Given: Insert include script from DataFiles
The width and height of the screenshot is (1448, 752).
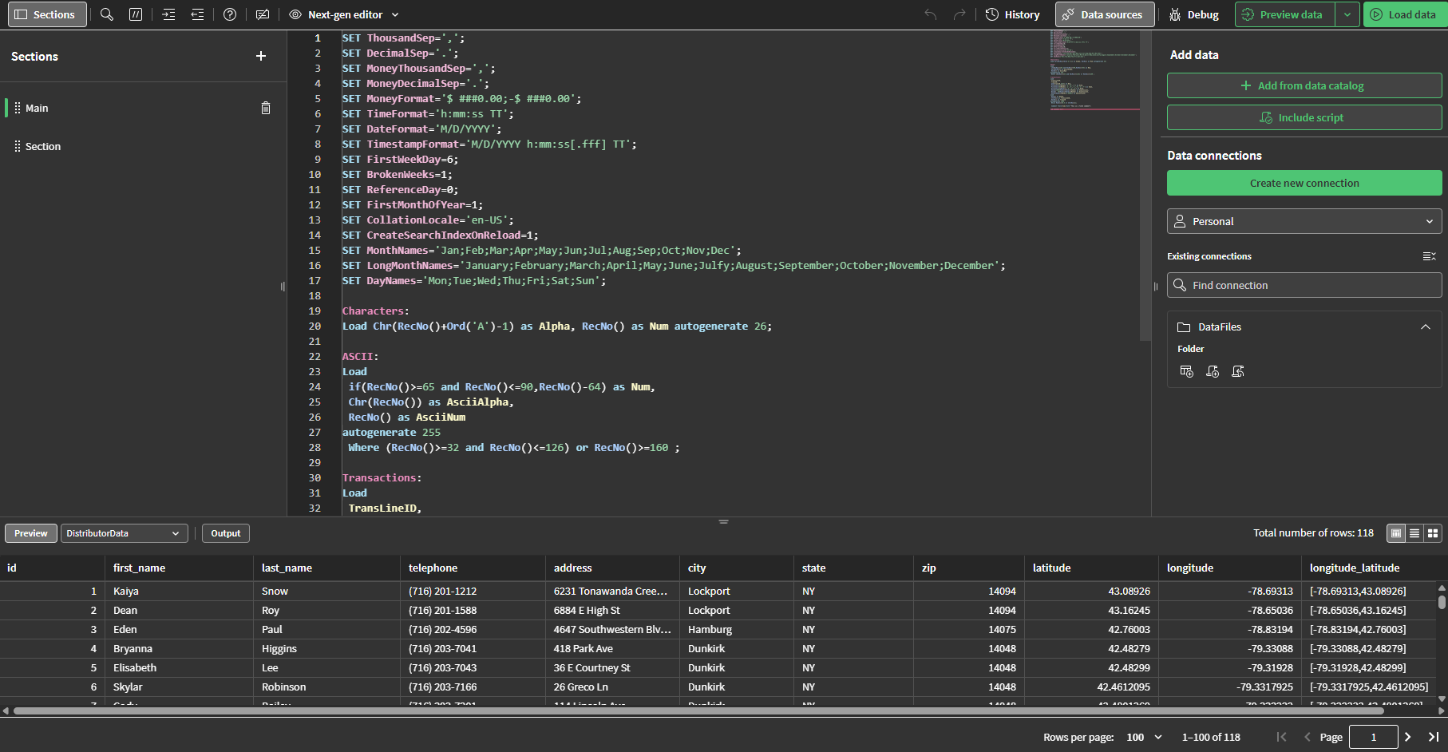Looking at the screenshot, I should point(1238,371).
